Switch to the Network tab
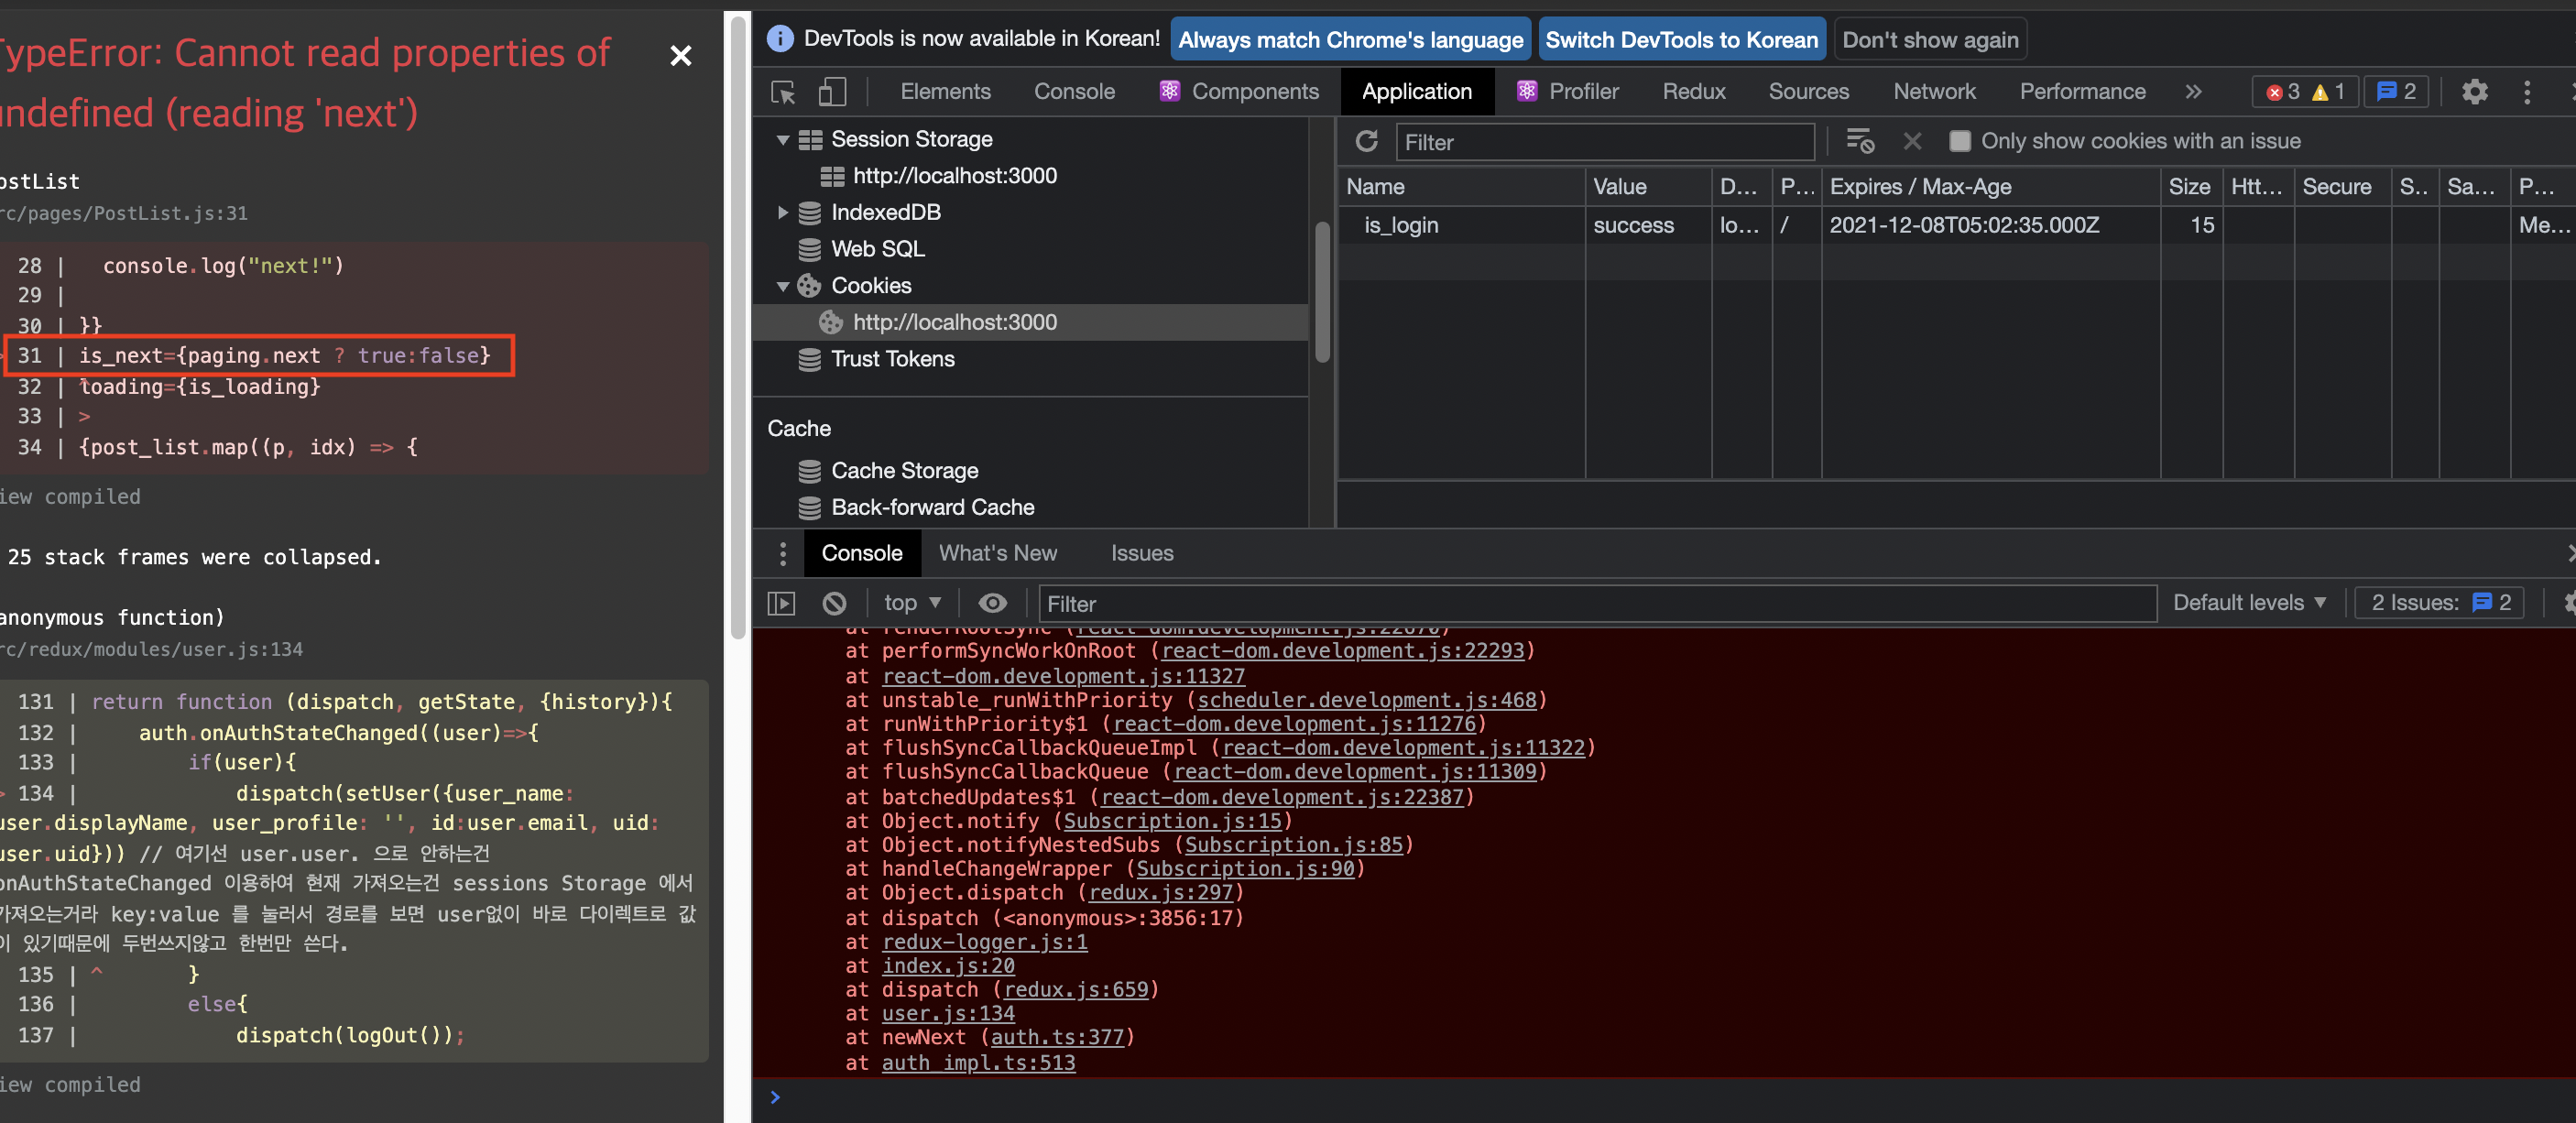Image resolution: width=2576 pixels, height=1123 pixels. pyautogui.click(x=1933, y=92)
